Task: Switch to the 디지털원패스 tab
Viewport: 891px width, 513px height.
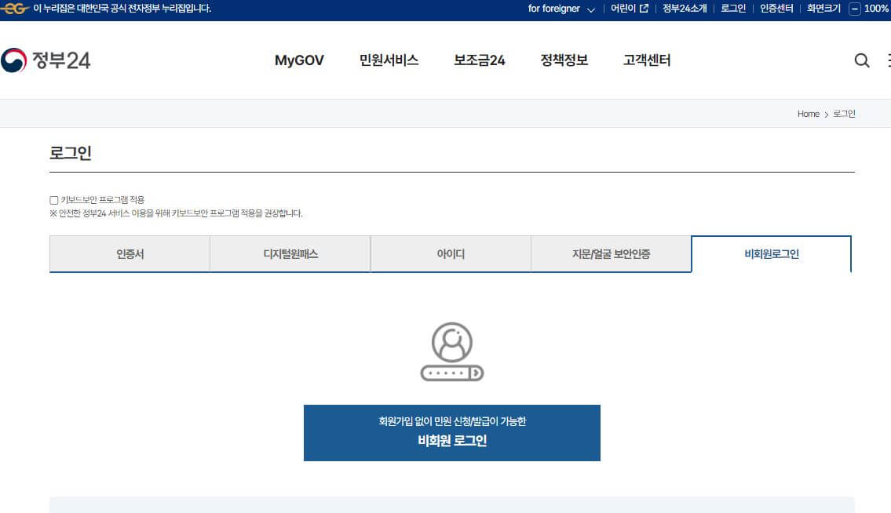Action: click(290, 253)
